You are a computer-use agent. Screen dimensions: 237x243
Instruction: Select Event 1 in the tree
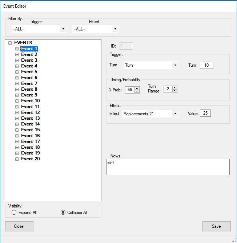click(x=29, y=49)
